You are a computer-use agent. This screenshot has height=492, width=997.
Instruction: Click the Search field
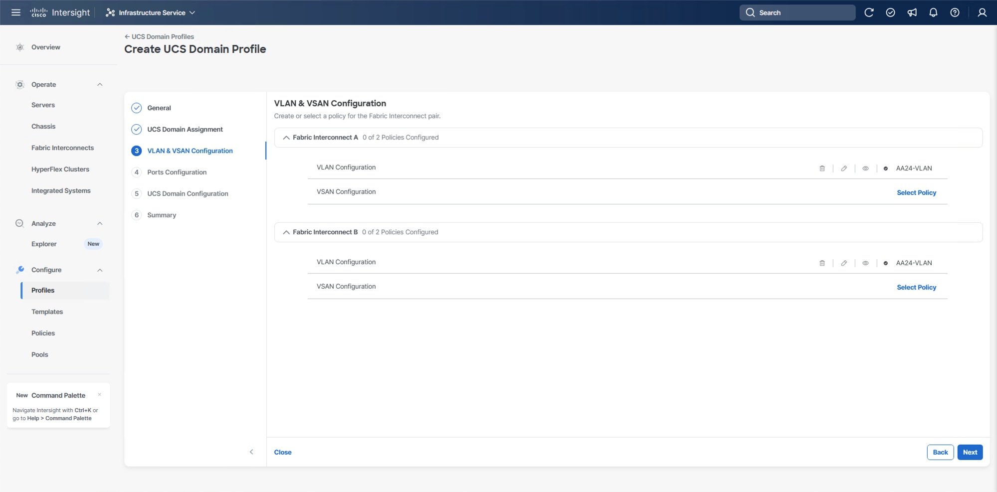pos(797,12)
